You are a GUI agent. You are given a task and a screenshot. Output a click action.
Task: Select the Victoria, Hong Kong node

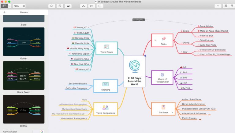pyautogui.click(x=78, y=49)
